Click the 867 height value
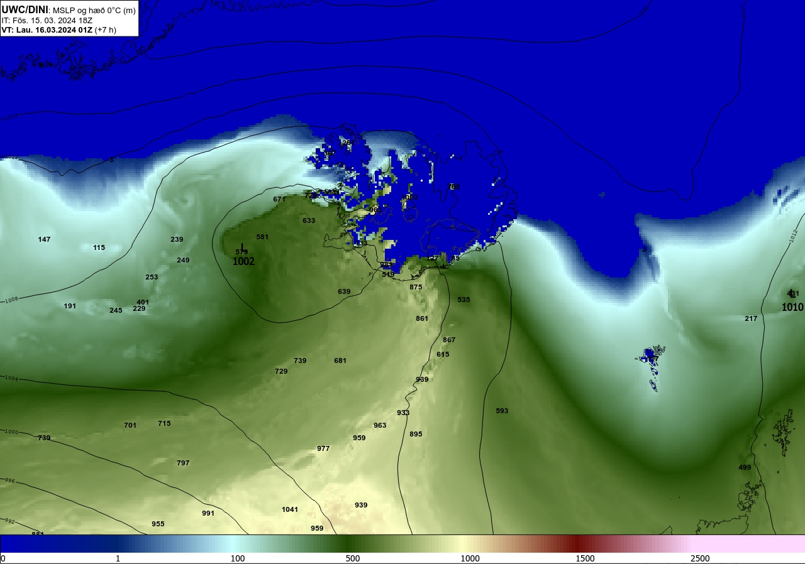805x564 pixels. (449, 340)
